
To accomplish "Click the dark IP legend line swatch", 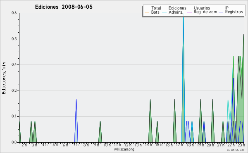I will point(221,8).
